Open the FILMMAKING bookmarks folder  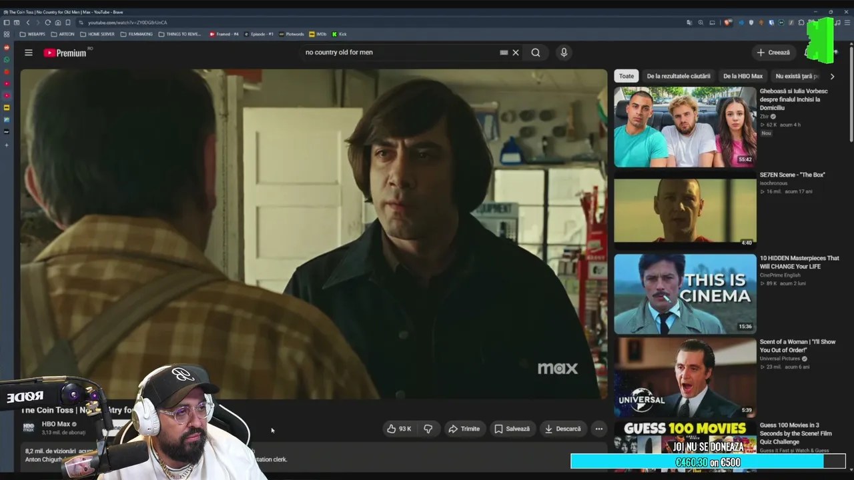pos(136,34)
